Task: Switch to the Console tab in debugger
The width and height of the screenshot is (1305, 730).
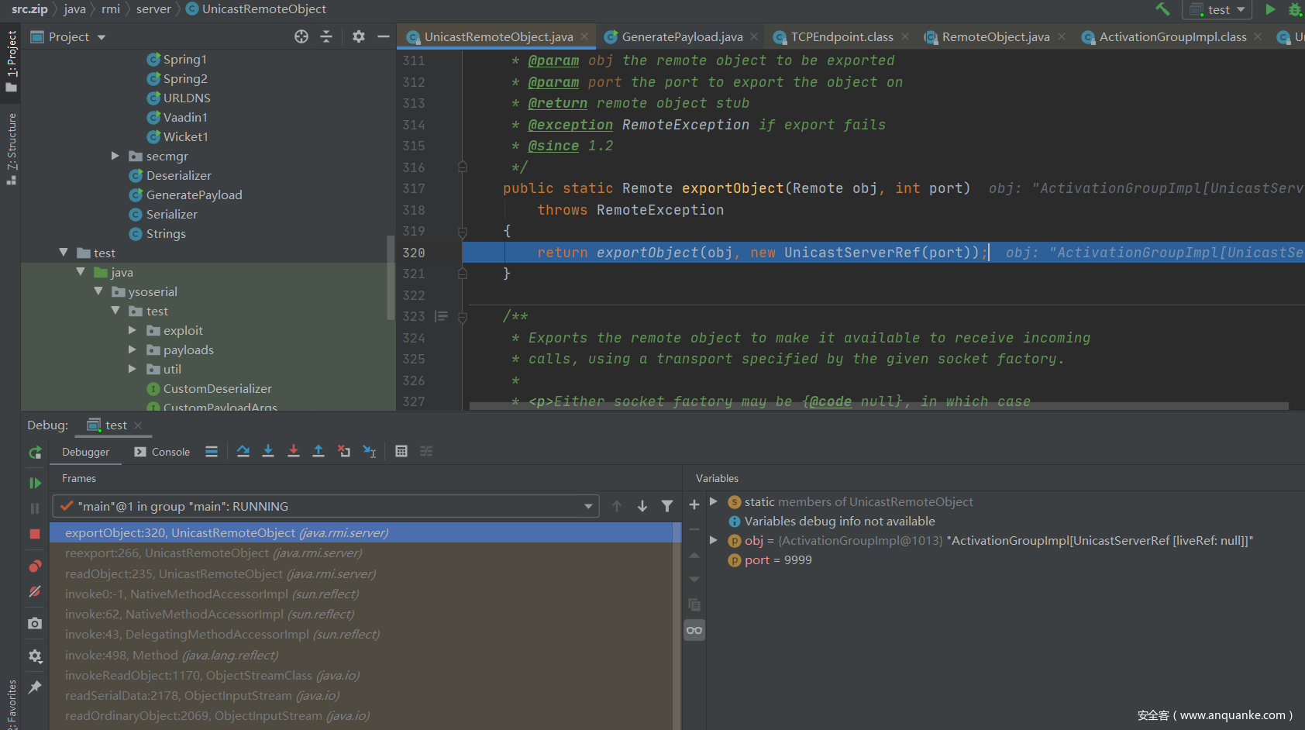Action: click(x=163, y=453)
